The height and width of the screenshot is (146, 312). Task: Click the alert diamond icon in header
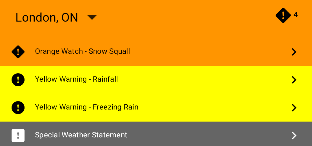click(283, 15)
